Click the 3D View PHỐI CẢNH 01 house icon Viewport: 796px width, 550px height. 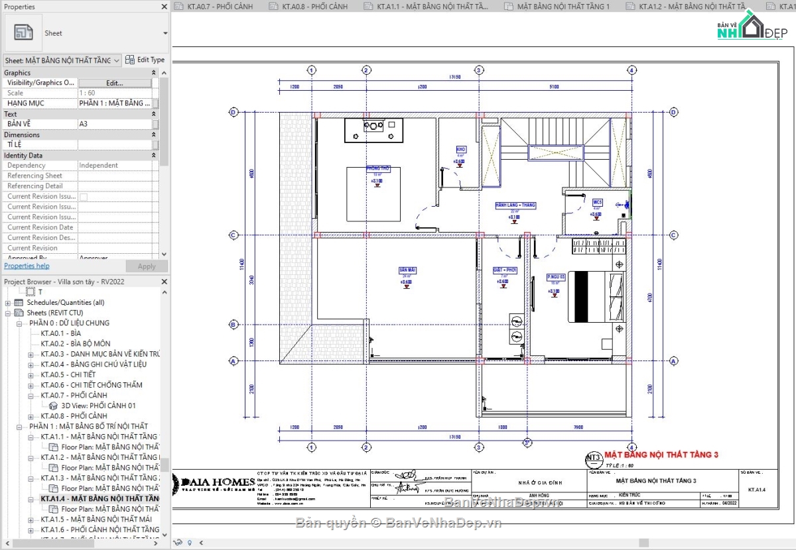(54, 406)
